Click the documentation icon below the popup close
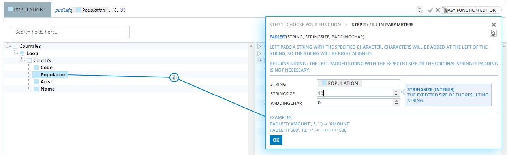Screen dimensions: 507x155 point(493,34)
